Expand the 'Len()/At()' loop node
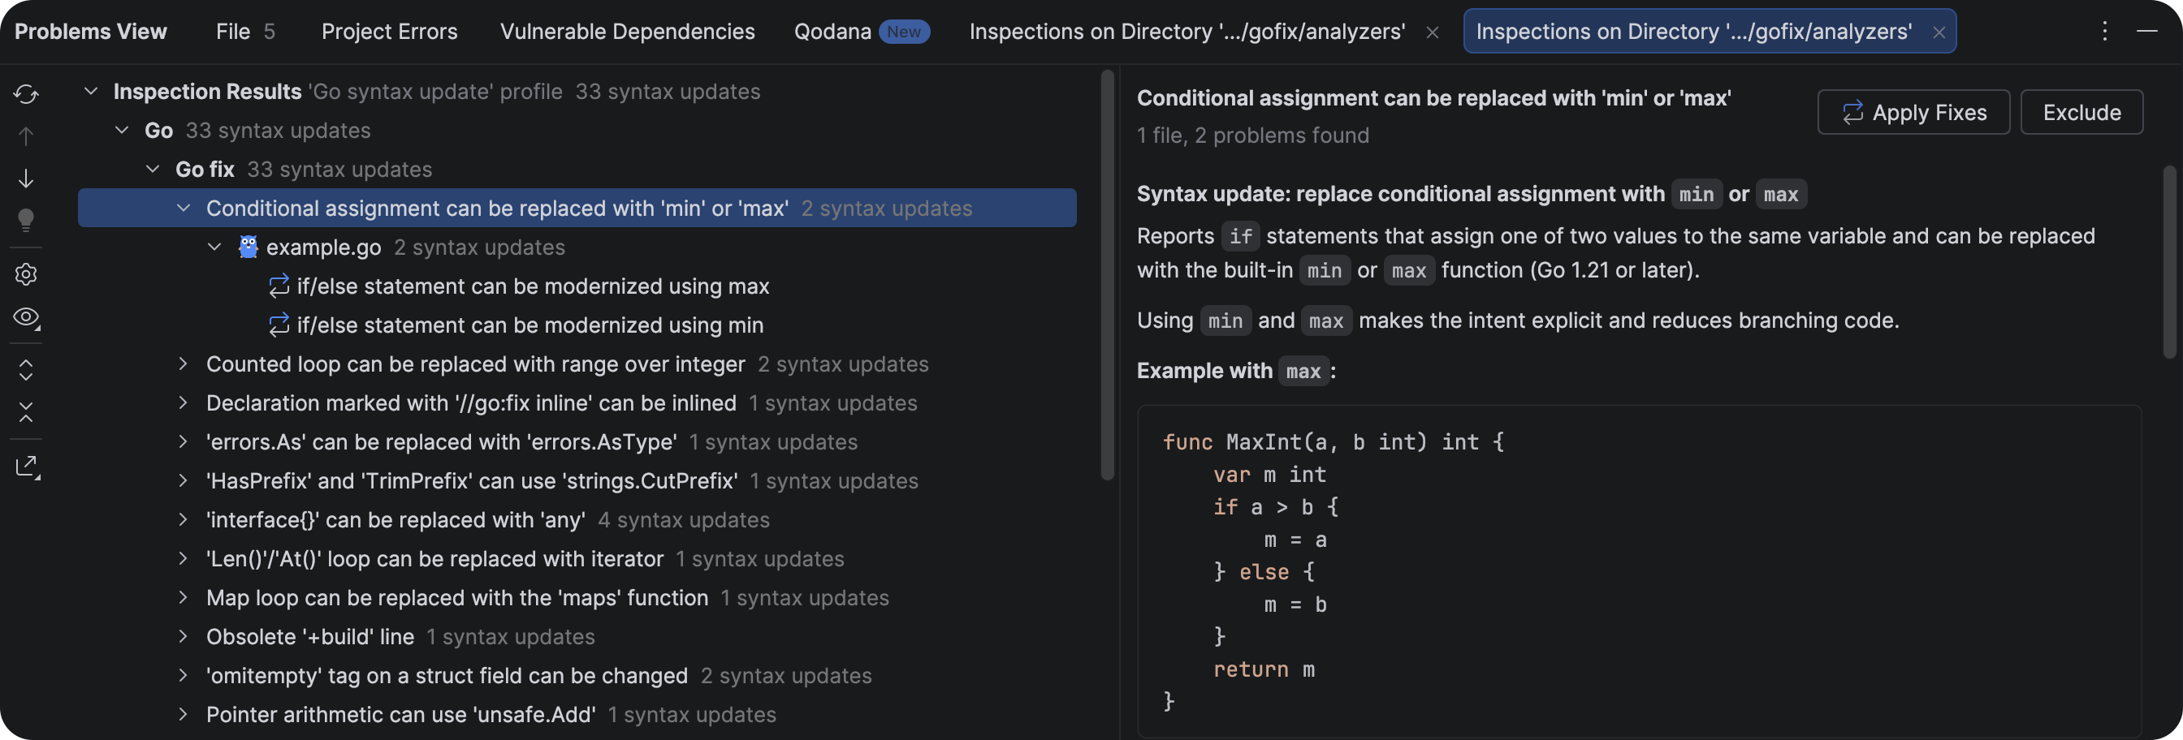The height and width of the screenshot is (740, 2183). coord(183,559)
